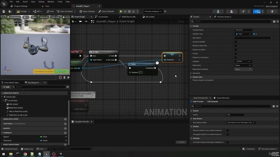Toggle the Expose on Spawn checkbox
This screenshot has height=157, width=280.
(x=235, y=50)
